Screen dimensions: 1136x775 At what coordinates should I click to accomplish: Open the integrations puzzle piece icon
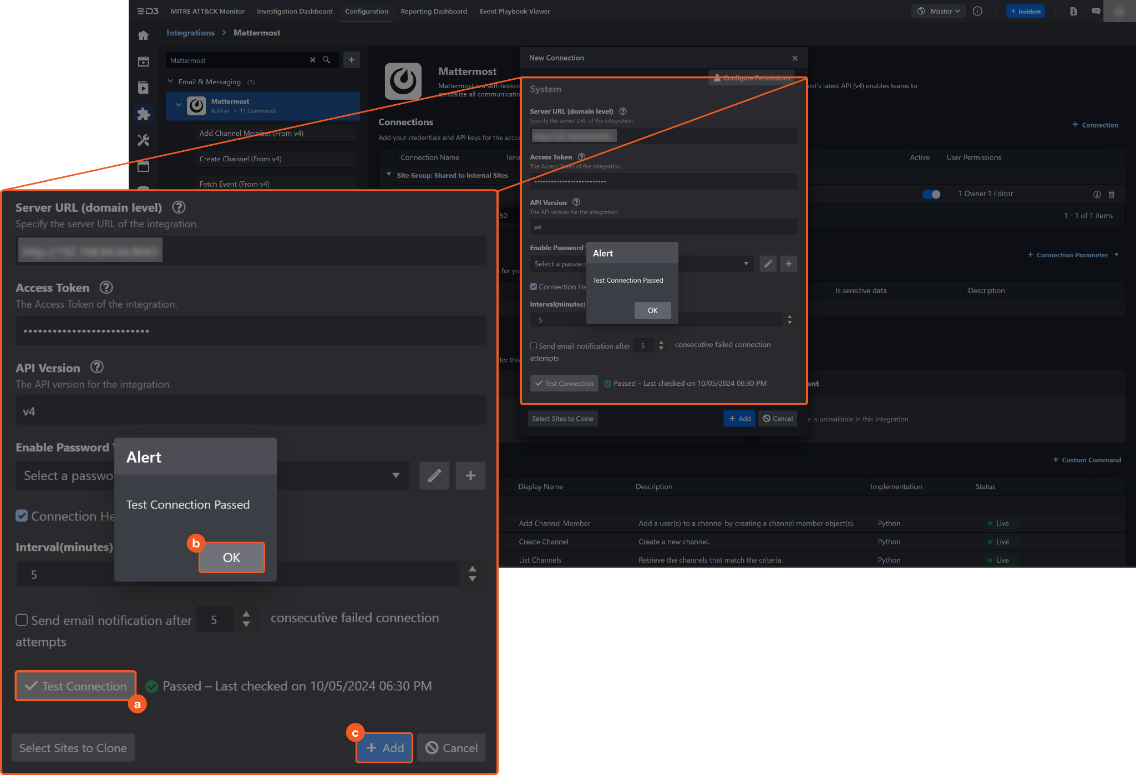pyautogui.click(x=144, y=114)
